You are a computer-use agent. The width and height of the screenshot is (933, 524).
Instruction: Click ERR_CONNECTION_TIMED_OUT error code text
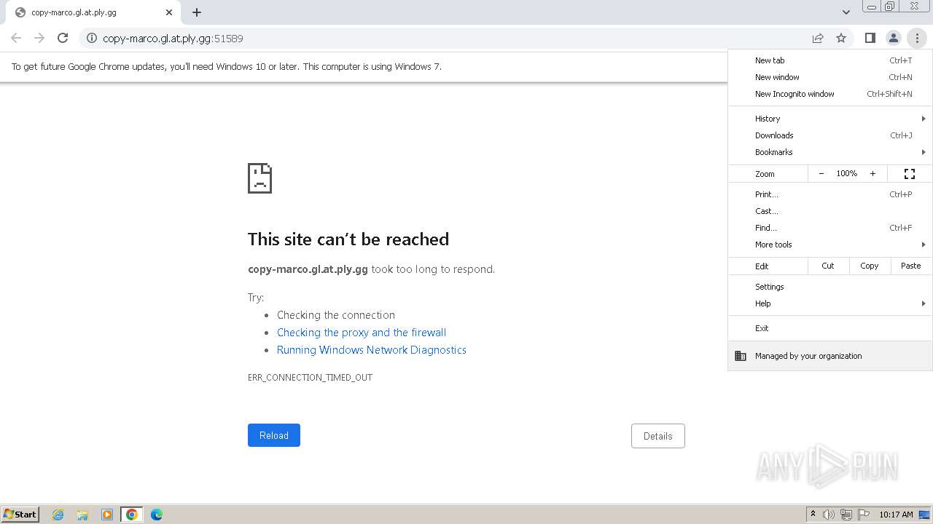[x=310, y=378]
